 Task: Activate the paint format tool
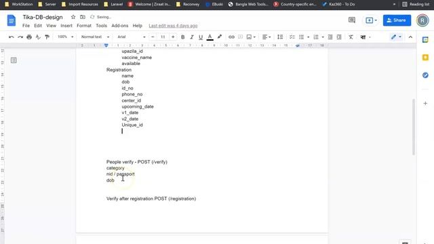[x=47, y=37]
